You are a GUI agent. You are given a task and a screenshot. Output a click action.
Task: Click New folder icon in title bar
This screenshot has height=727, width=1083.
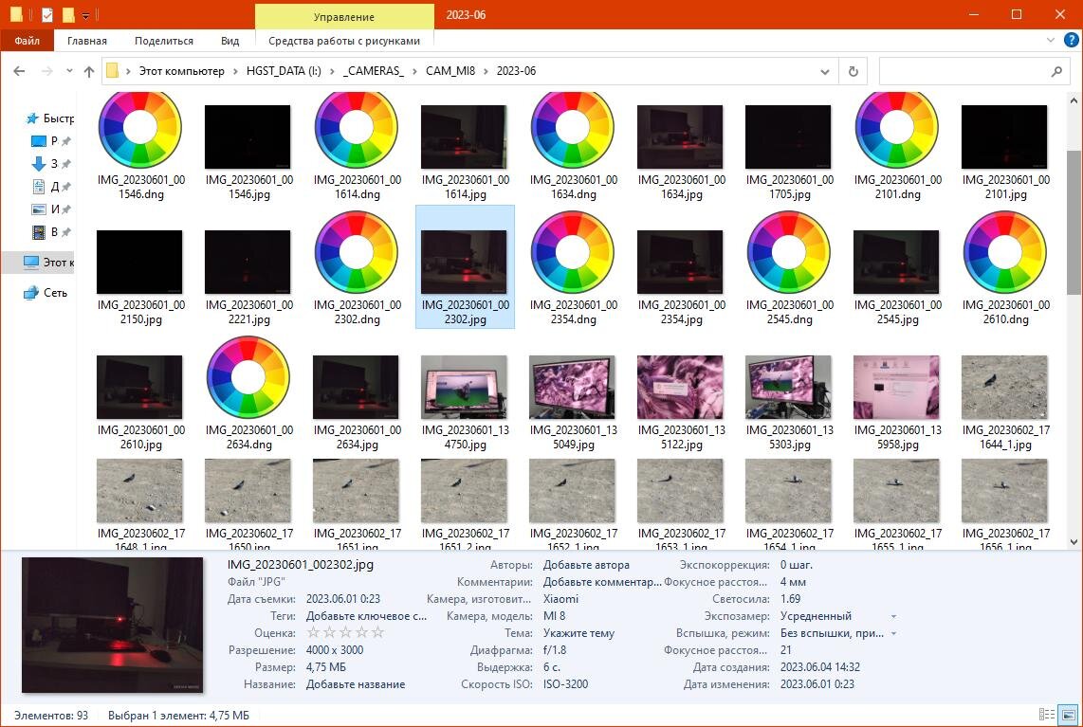click(x=68, y=14)
